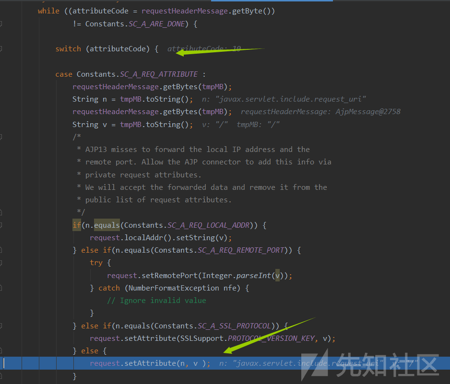Click 'request.localAddr().setString(v);' statement
The height and width of the screenshot is (384, 450).
161,238
